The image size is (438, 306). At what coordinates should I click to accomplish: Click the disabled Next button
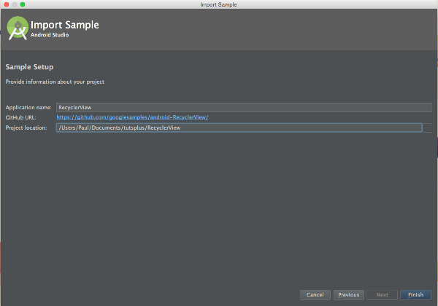coord(382,294)
